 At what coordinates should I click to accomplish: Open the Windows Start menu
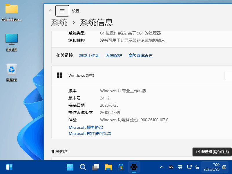tap(70, 167)
